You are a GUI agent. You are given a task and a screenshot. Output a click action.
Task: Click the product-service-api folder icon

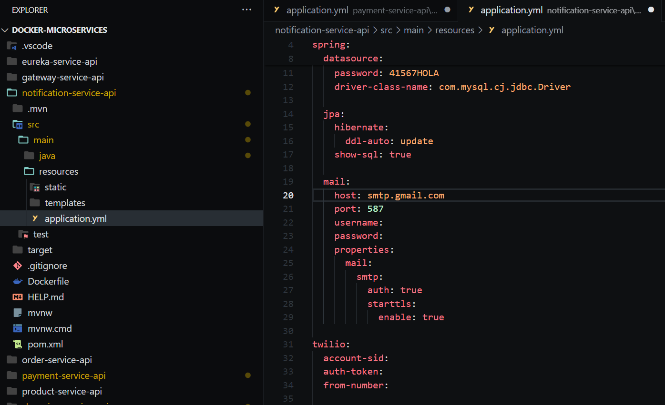(12, 391)
